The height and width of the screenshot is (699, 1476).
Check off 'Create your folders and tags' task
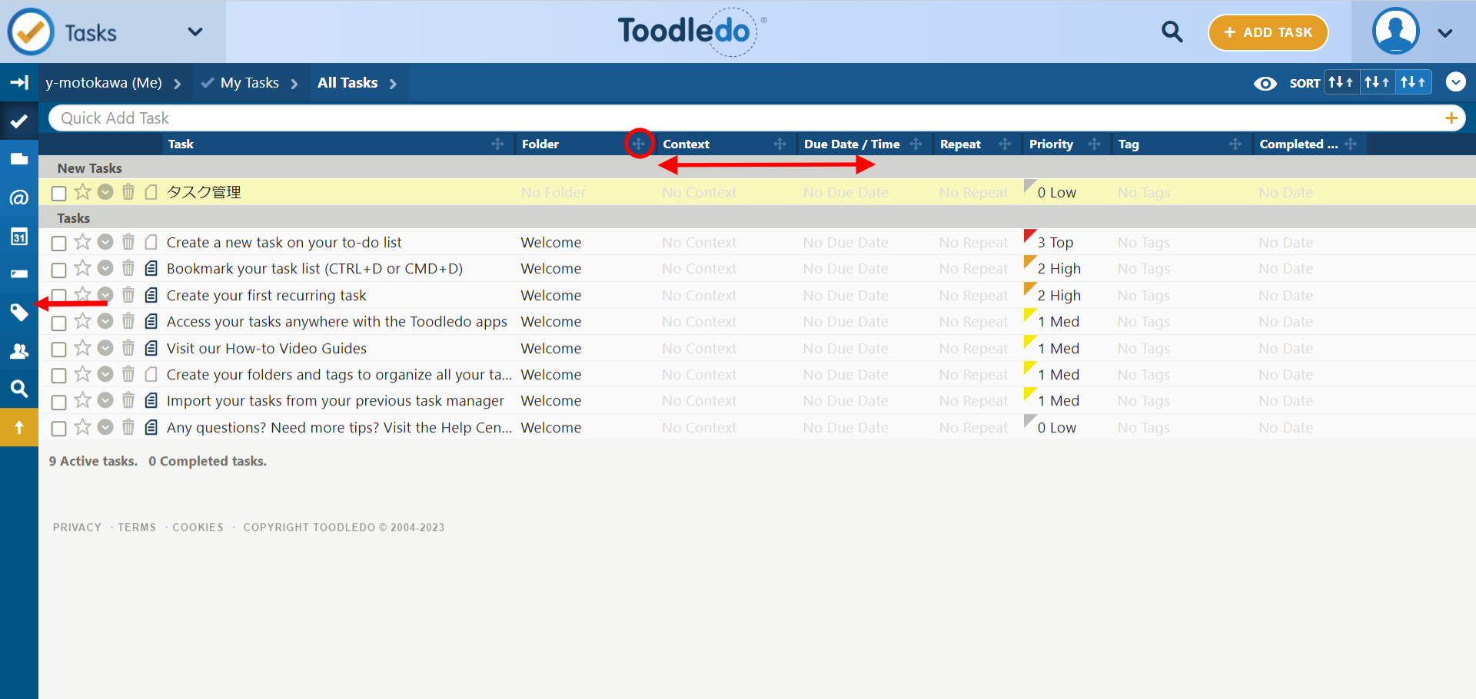58,376
